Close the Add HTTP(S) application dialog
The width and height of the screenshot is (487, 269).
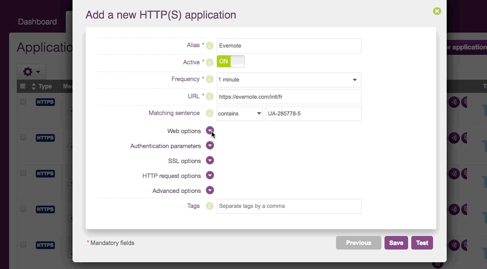pos(437,11)
